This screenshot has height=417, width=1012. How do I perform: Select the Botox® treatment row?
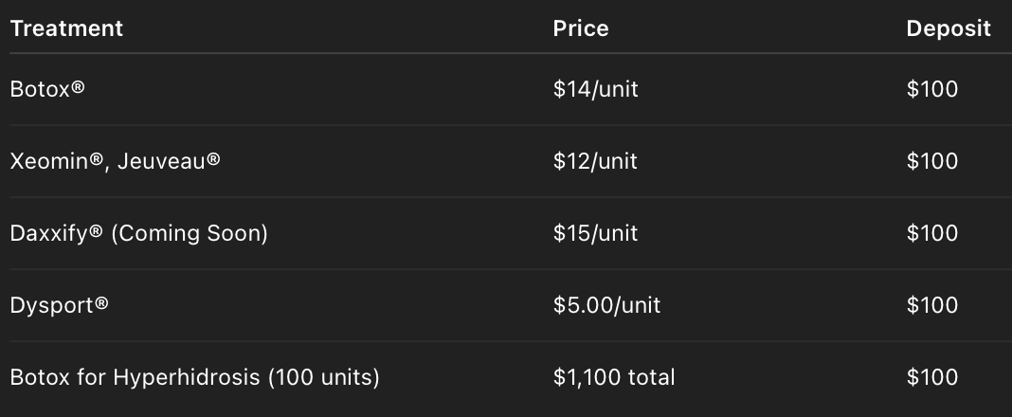pos(506,89)
